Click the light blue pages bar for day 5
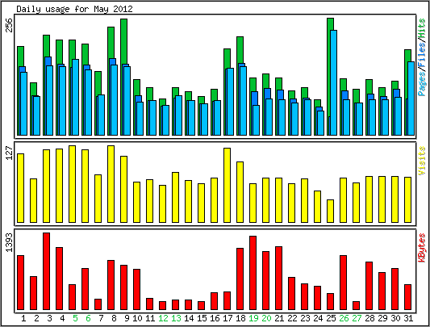This screenshot has width=430, height=327. [x=76, y=97]
